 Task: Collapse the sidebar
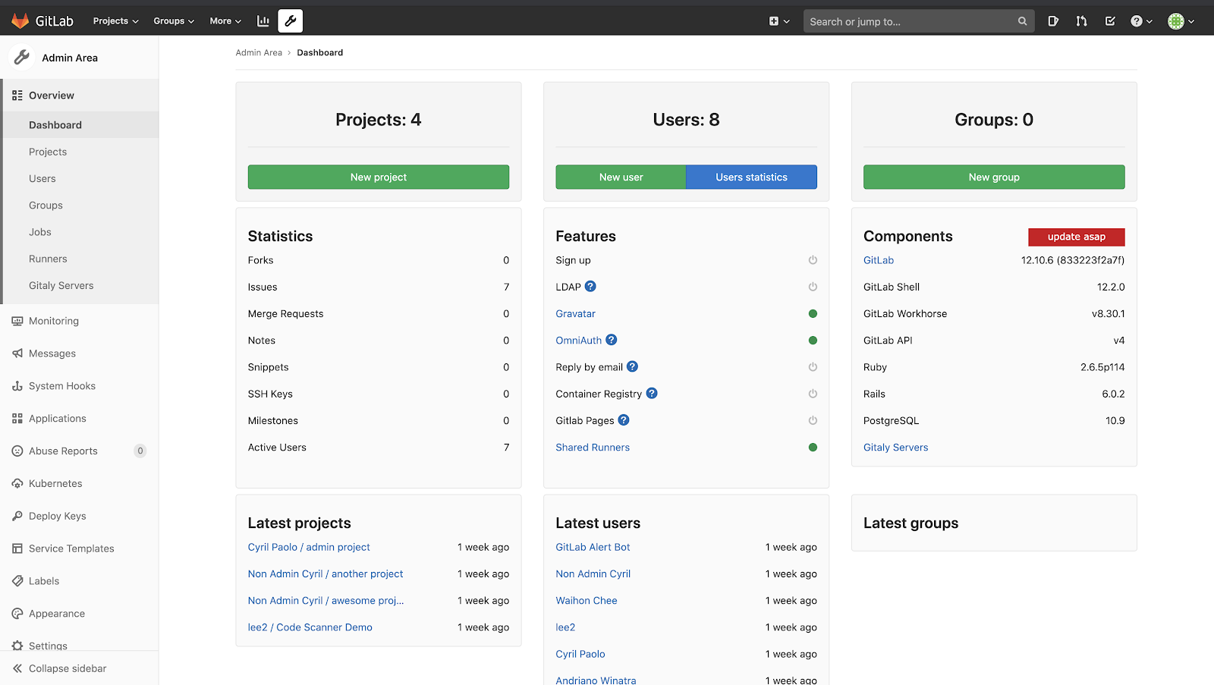(79, 668)
